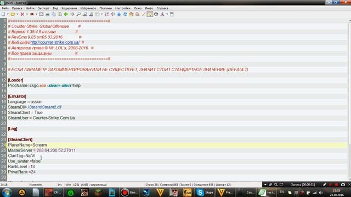The height and width of the screenshot is (197, 351).
Task: Click the SteamUser = Counter-Strike.Com.Ua line
Action: 42,118
